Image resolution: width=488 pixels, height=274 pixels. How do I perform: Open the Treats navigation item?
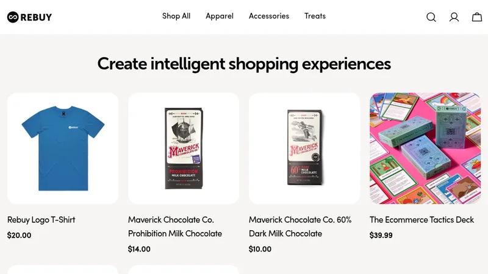[x=315, y=16]
